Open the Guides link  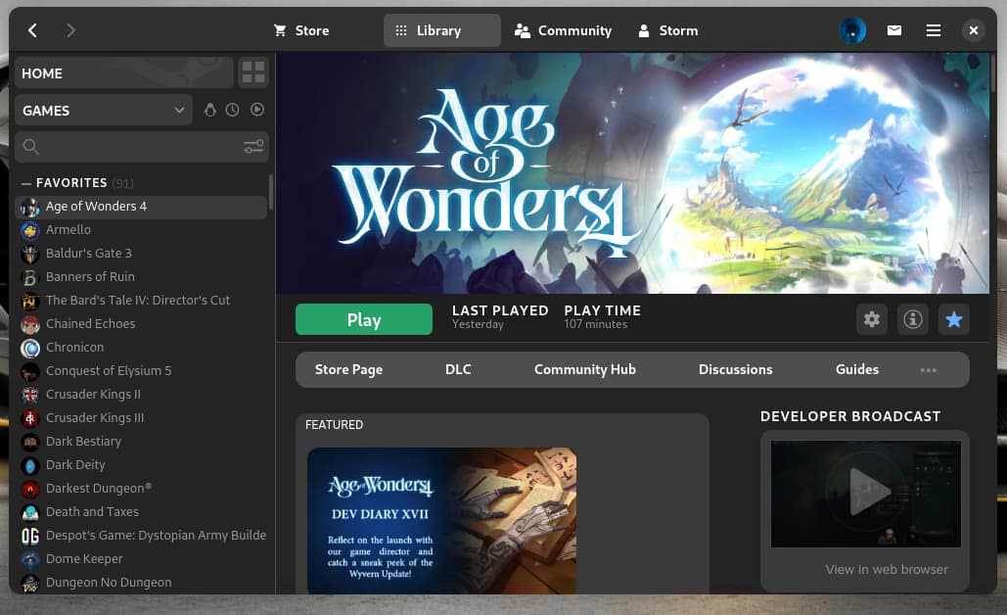click(856, 369)
